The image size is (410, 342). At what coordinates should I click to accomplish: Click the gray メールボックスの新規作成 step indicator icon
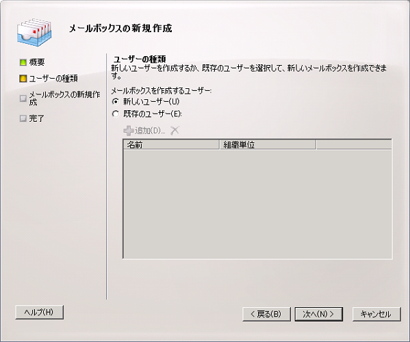(x=23, y=98)
